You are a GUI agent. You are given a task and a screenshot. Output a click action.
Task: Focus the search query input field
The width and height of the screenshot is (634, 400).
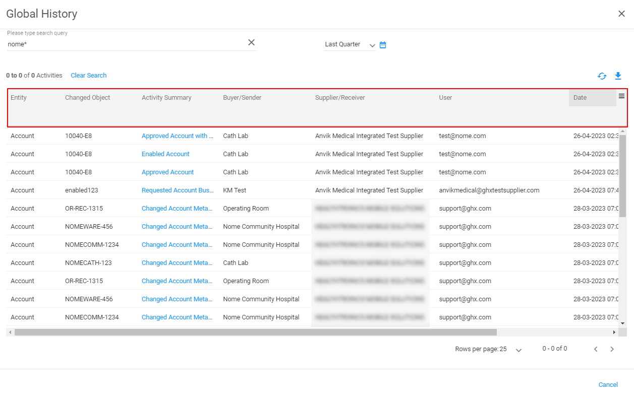click(x=126, y=44)
